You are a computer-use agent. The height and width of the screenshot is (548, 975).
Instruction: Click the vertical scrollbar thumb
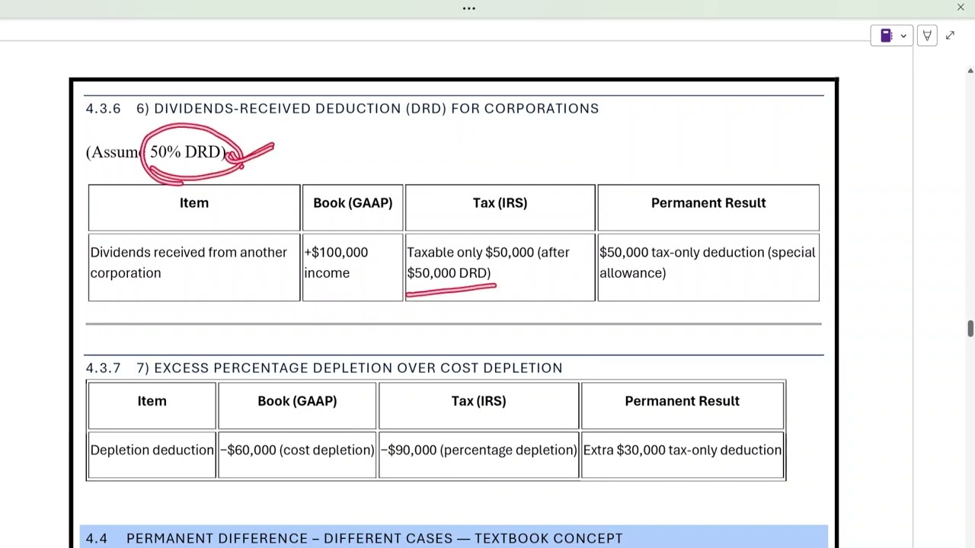tap(970, 329)
